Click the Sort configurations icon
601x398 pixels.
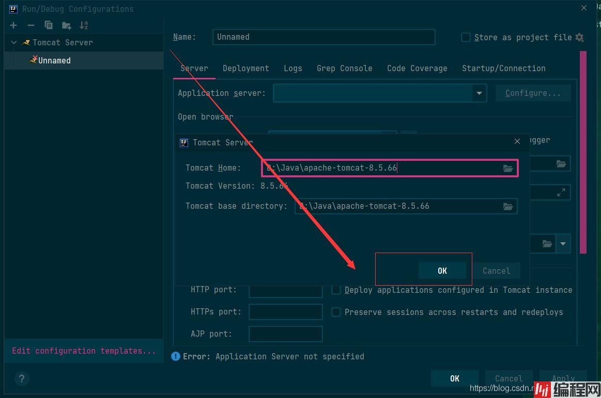pos(84,25)
